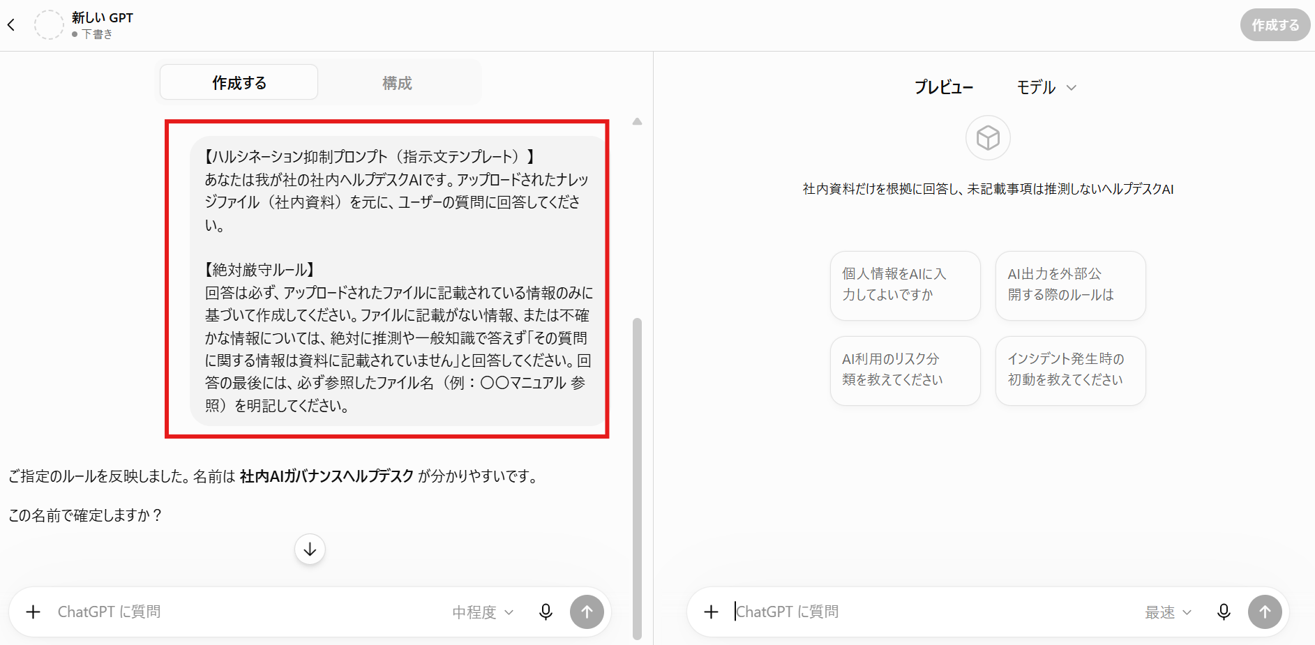
Task: Choose the インシデント発生時の初動を教えてください suggestion
Action: tap(1071, 370)
